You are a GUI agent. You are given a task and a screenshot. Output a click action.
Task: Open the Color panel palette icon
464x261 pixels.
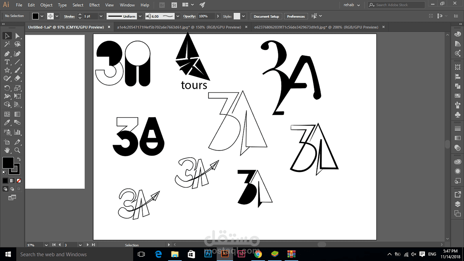coord(458,35)
